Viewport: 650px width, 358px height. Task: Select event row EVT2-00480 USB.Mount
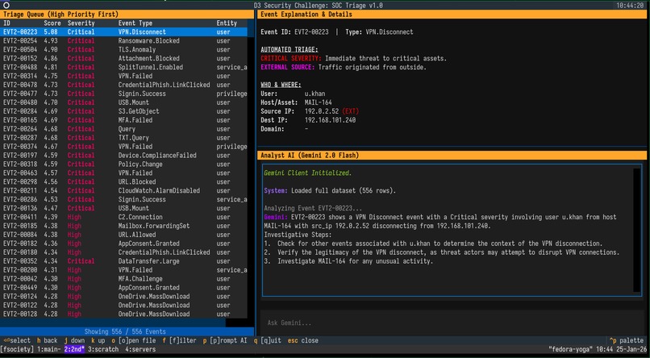pos(123,102)
